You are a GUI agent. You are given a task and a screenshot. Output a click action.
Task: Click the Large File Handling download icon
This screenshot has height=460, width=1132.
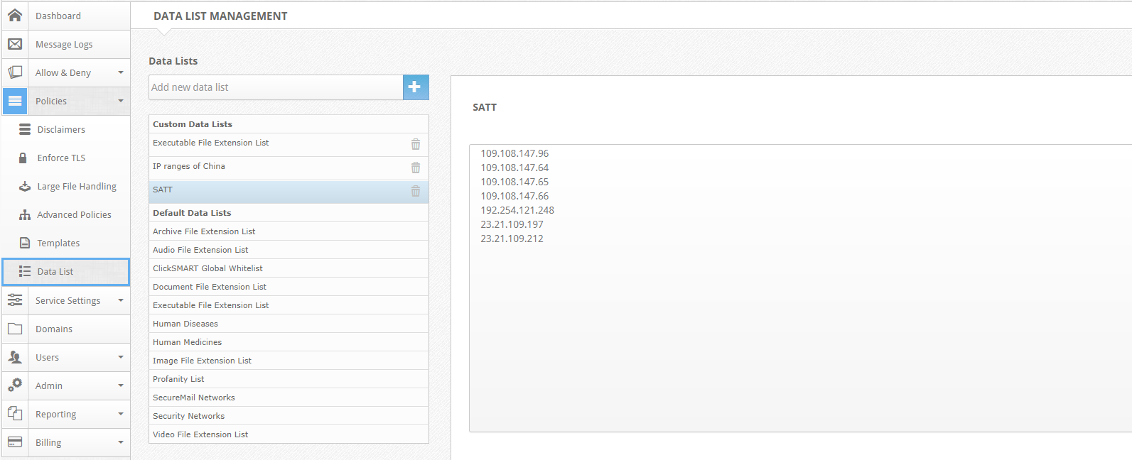pos(25,186)
